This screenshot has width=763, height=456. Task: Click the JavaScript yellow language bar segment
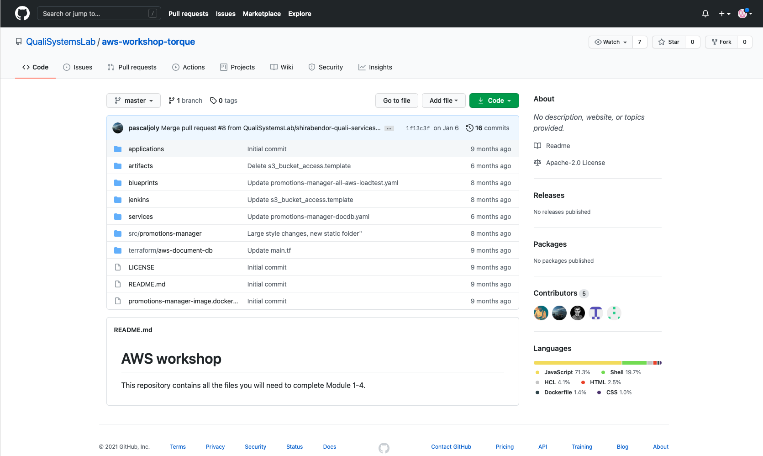pos(578,363)
